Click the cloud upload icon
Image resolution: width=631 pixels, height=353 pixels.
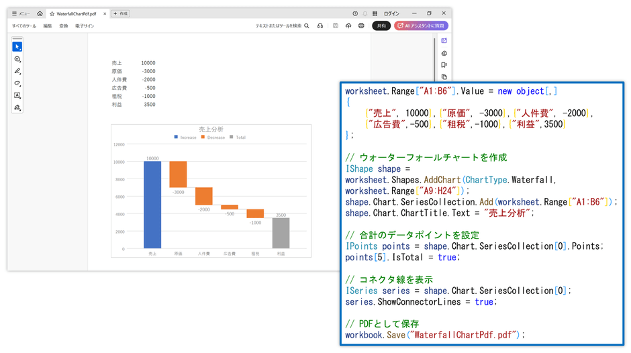point(348,26)
